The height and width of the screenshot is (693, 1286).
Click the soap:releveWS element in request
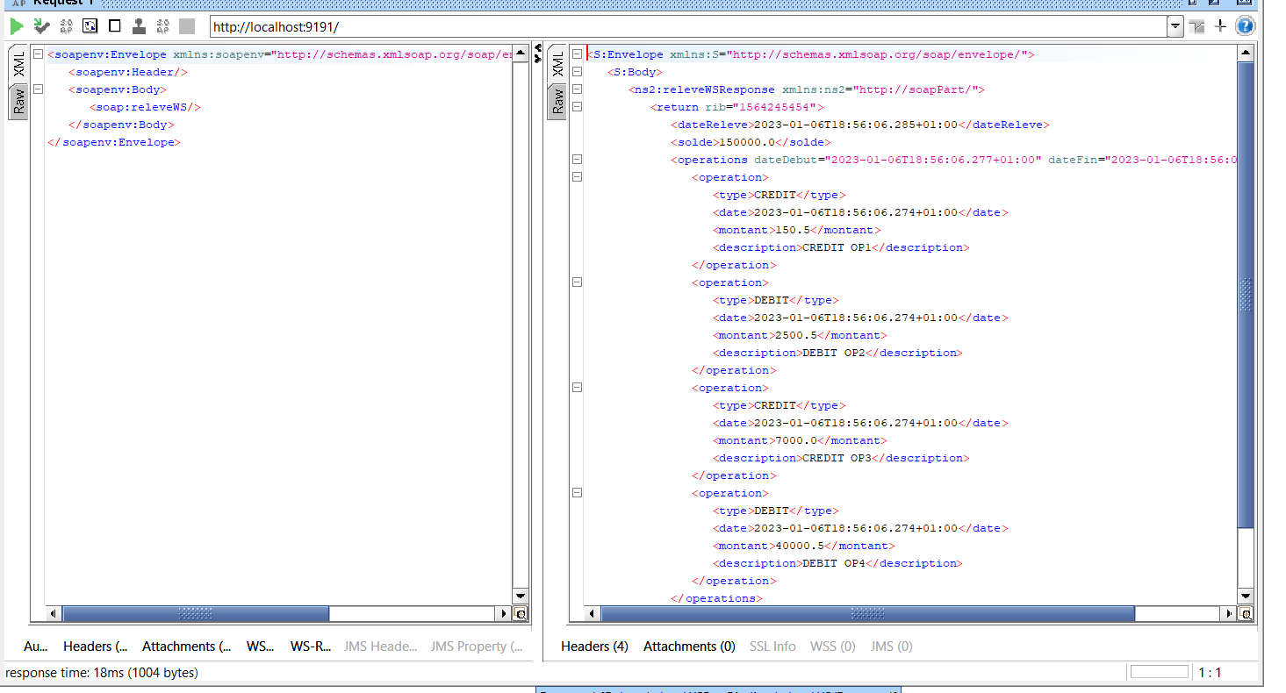pyautogui.click(x=146, y=107)
